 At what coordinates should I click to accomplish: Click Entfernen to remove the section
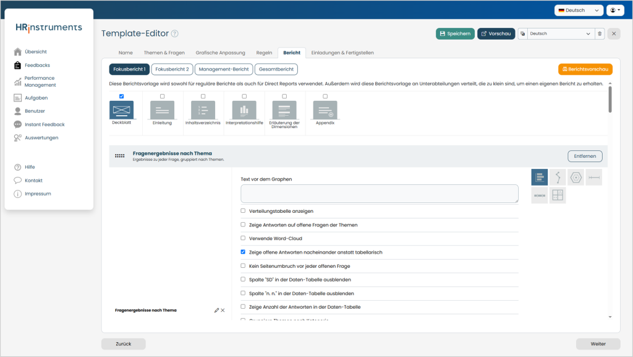pos(585,156)
